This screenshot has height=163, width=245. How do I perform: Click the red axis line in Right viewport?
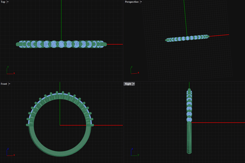point(218,123)
